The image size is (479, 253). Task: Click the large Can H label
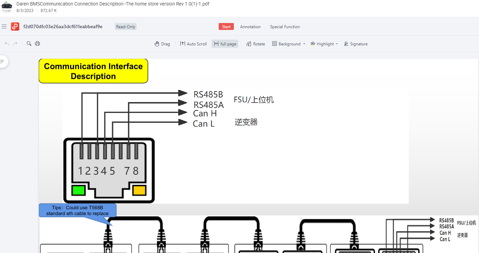(205, 113)
